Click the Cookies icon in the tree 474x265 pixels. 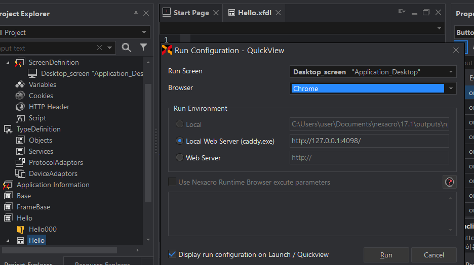tap(20, 96)
